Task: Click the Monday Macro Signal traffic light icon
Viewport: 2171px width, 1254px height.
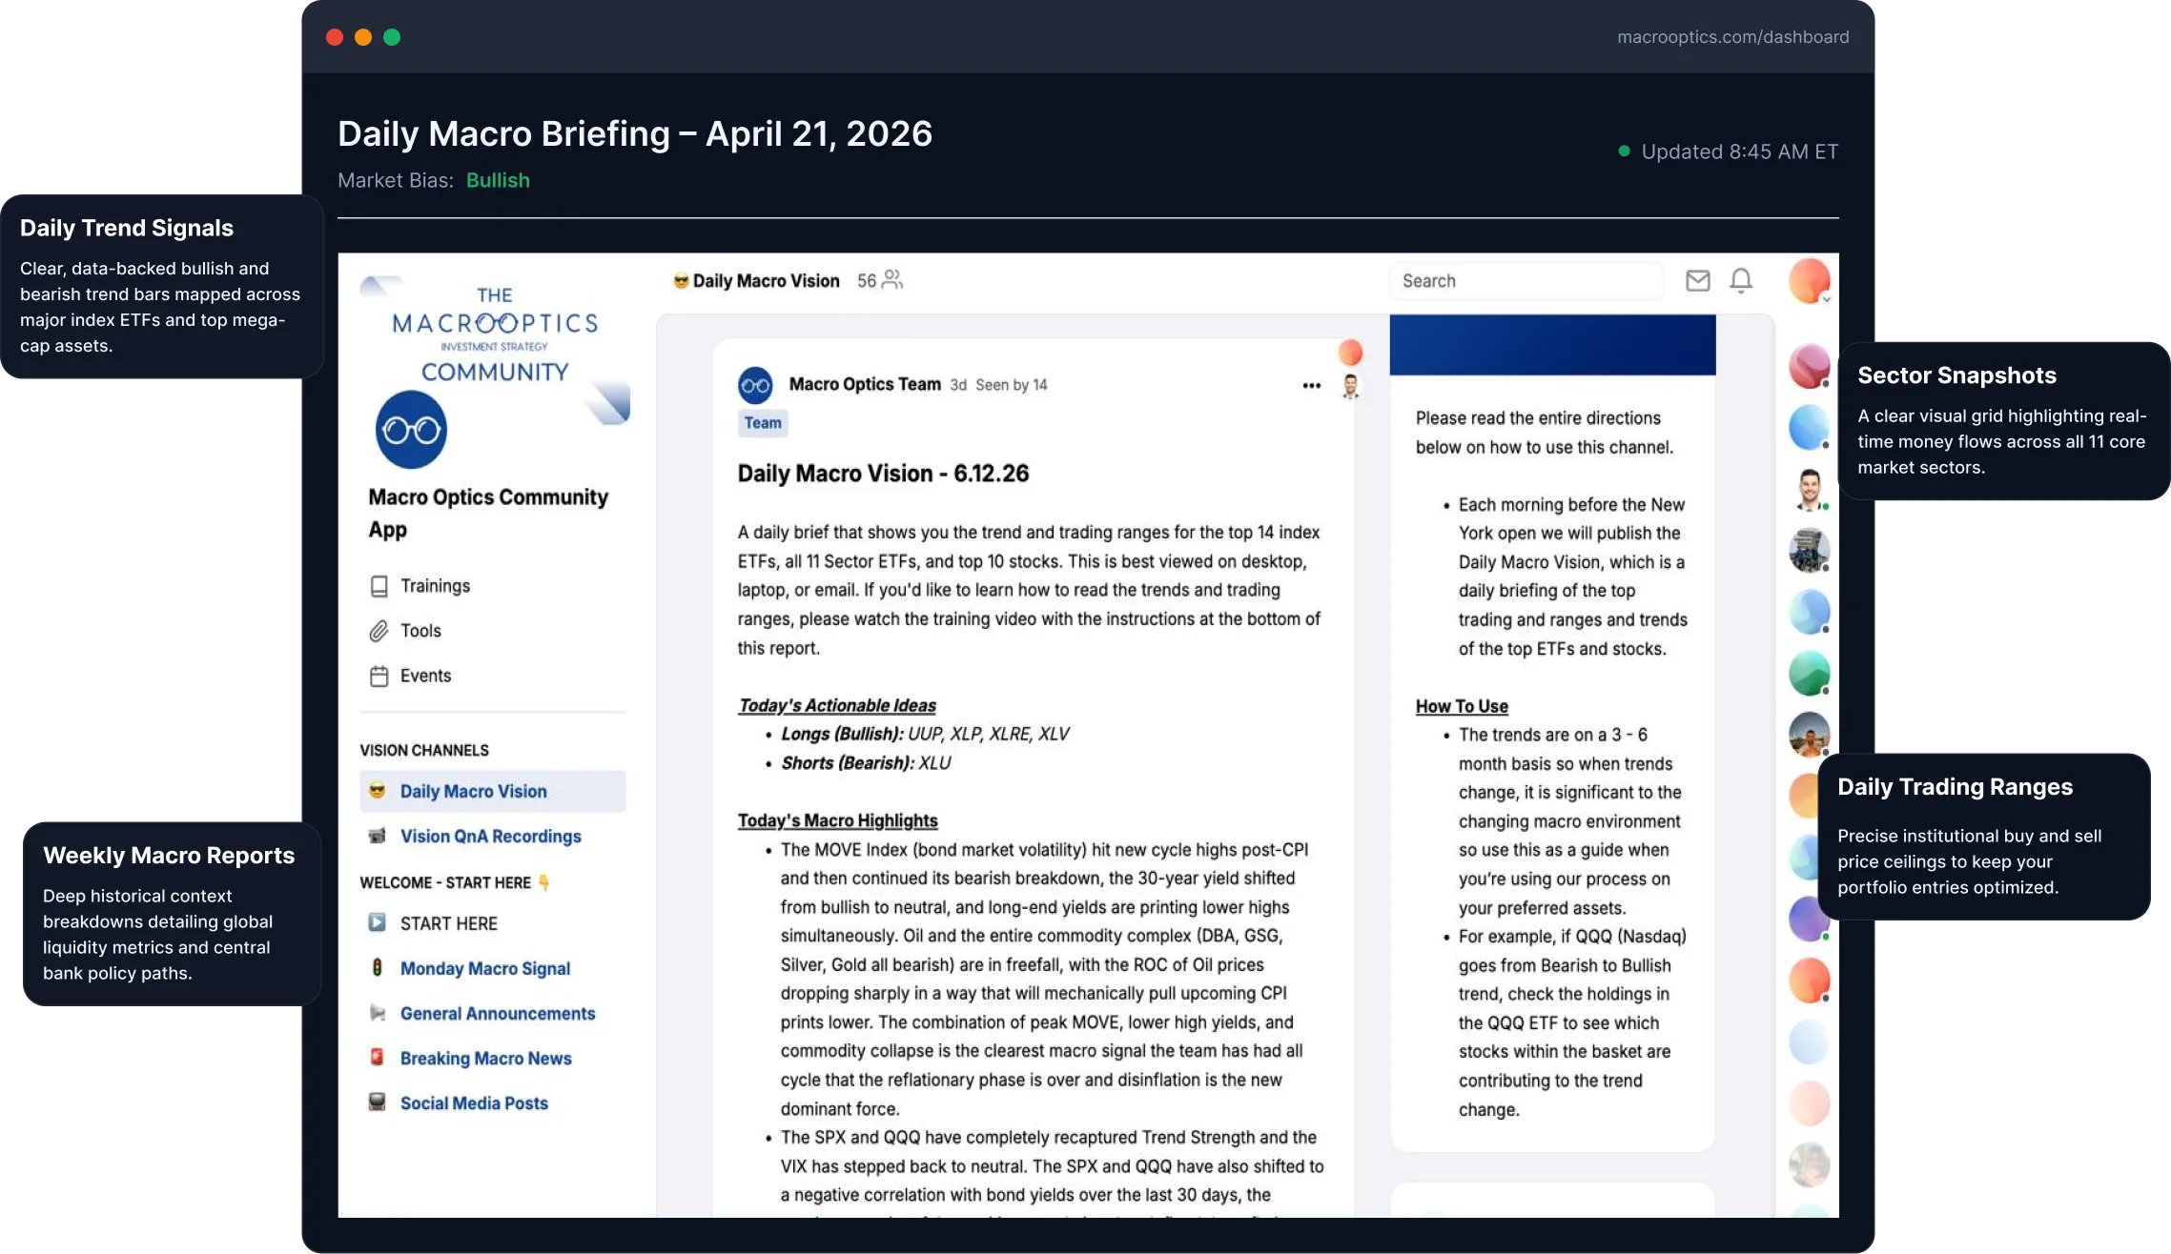Action: pos(378,967)
